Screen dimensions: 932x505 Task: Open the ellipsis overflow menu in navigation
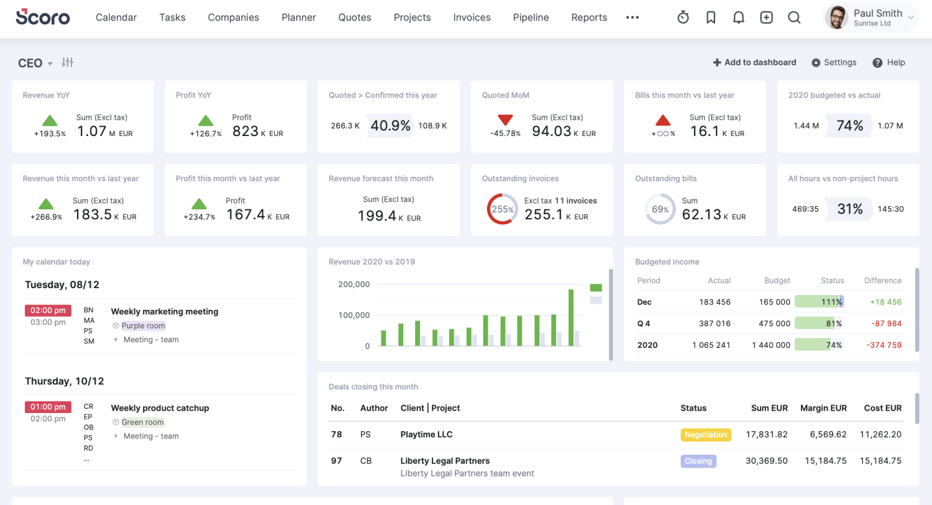tap(633, 17)
